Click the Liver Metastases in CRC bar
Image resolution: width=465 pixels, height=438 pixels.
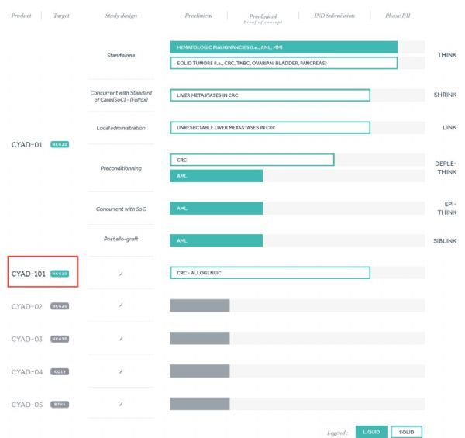[x=270, y=95]
